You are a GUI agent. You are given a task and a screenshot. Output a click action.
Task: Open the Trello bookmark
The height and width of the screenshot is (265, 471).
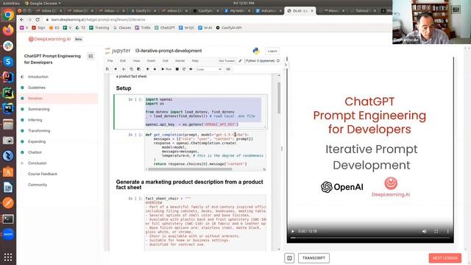(x=143, y=28)
